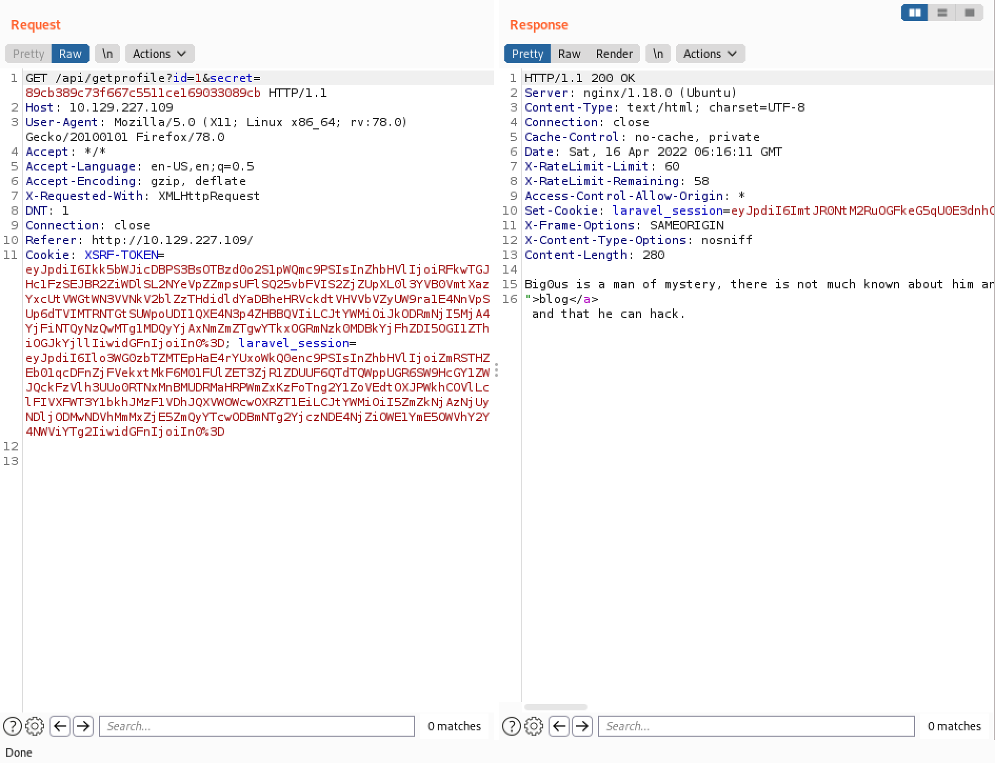
Task: Click the XSRF-TOKEN cookie name
Action: click(121, 255)
